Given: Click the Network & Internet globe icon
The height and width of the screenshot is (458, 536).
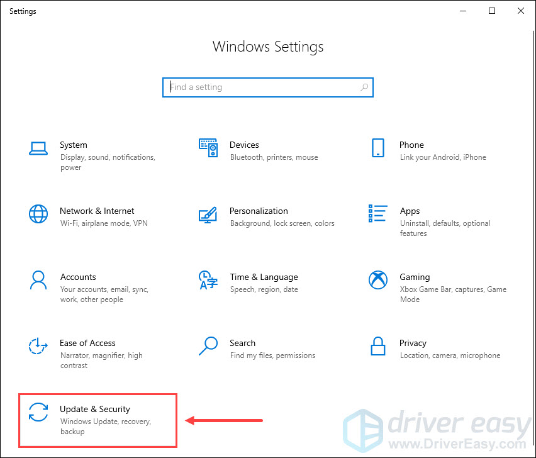Looking at the screenshot, I should click(x=38, y=214).
